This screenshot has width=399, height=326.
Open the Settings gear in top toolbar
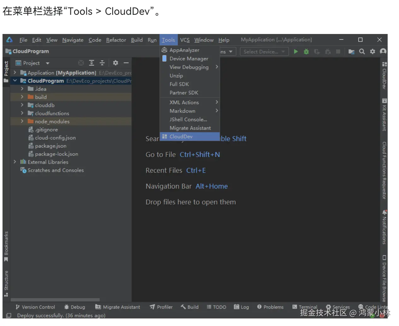coord(373,51)
